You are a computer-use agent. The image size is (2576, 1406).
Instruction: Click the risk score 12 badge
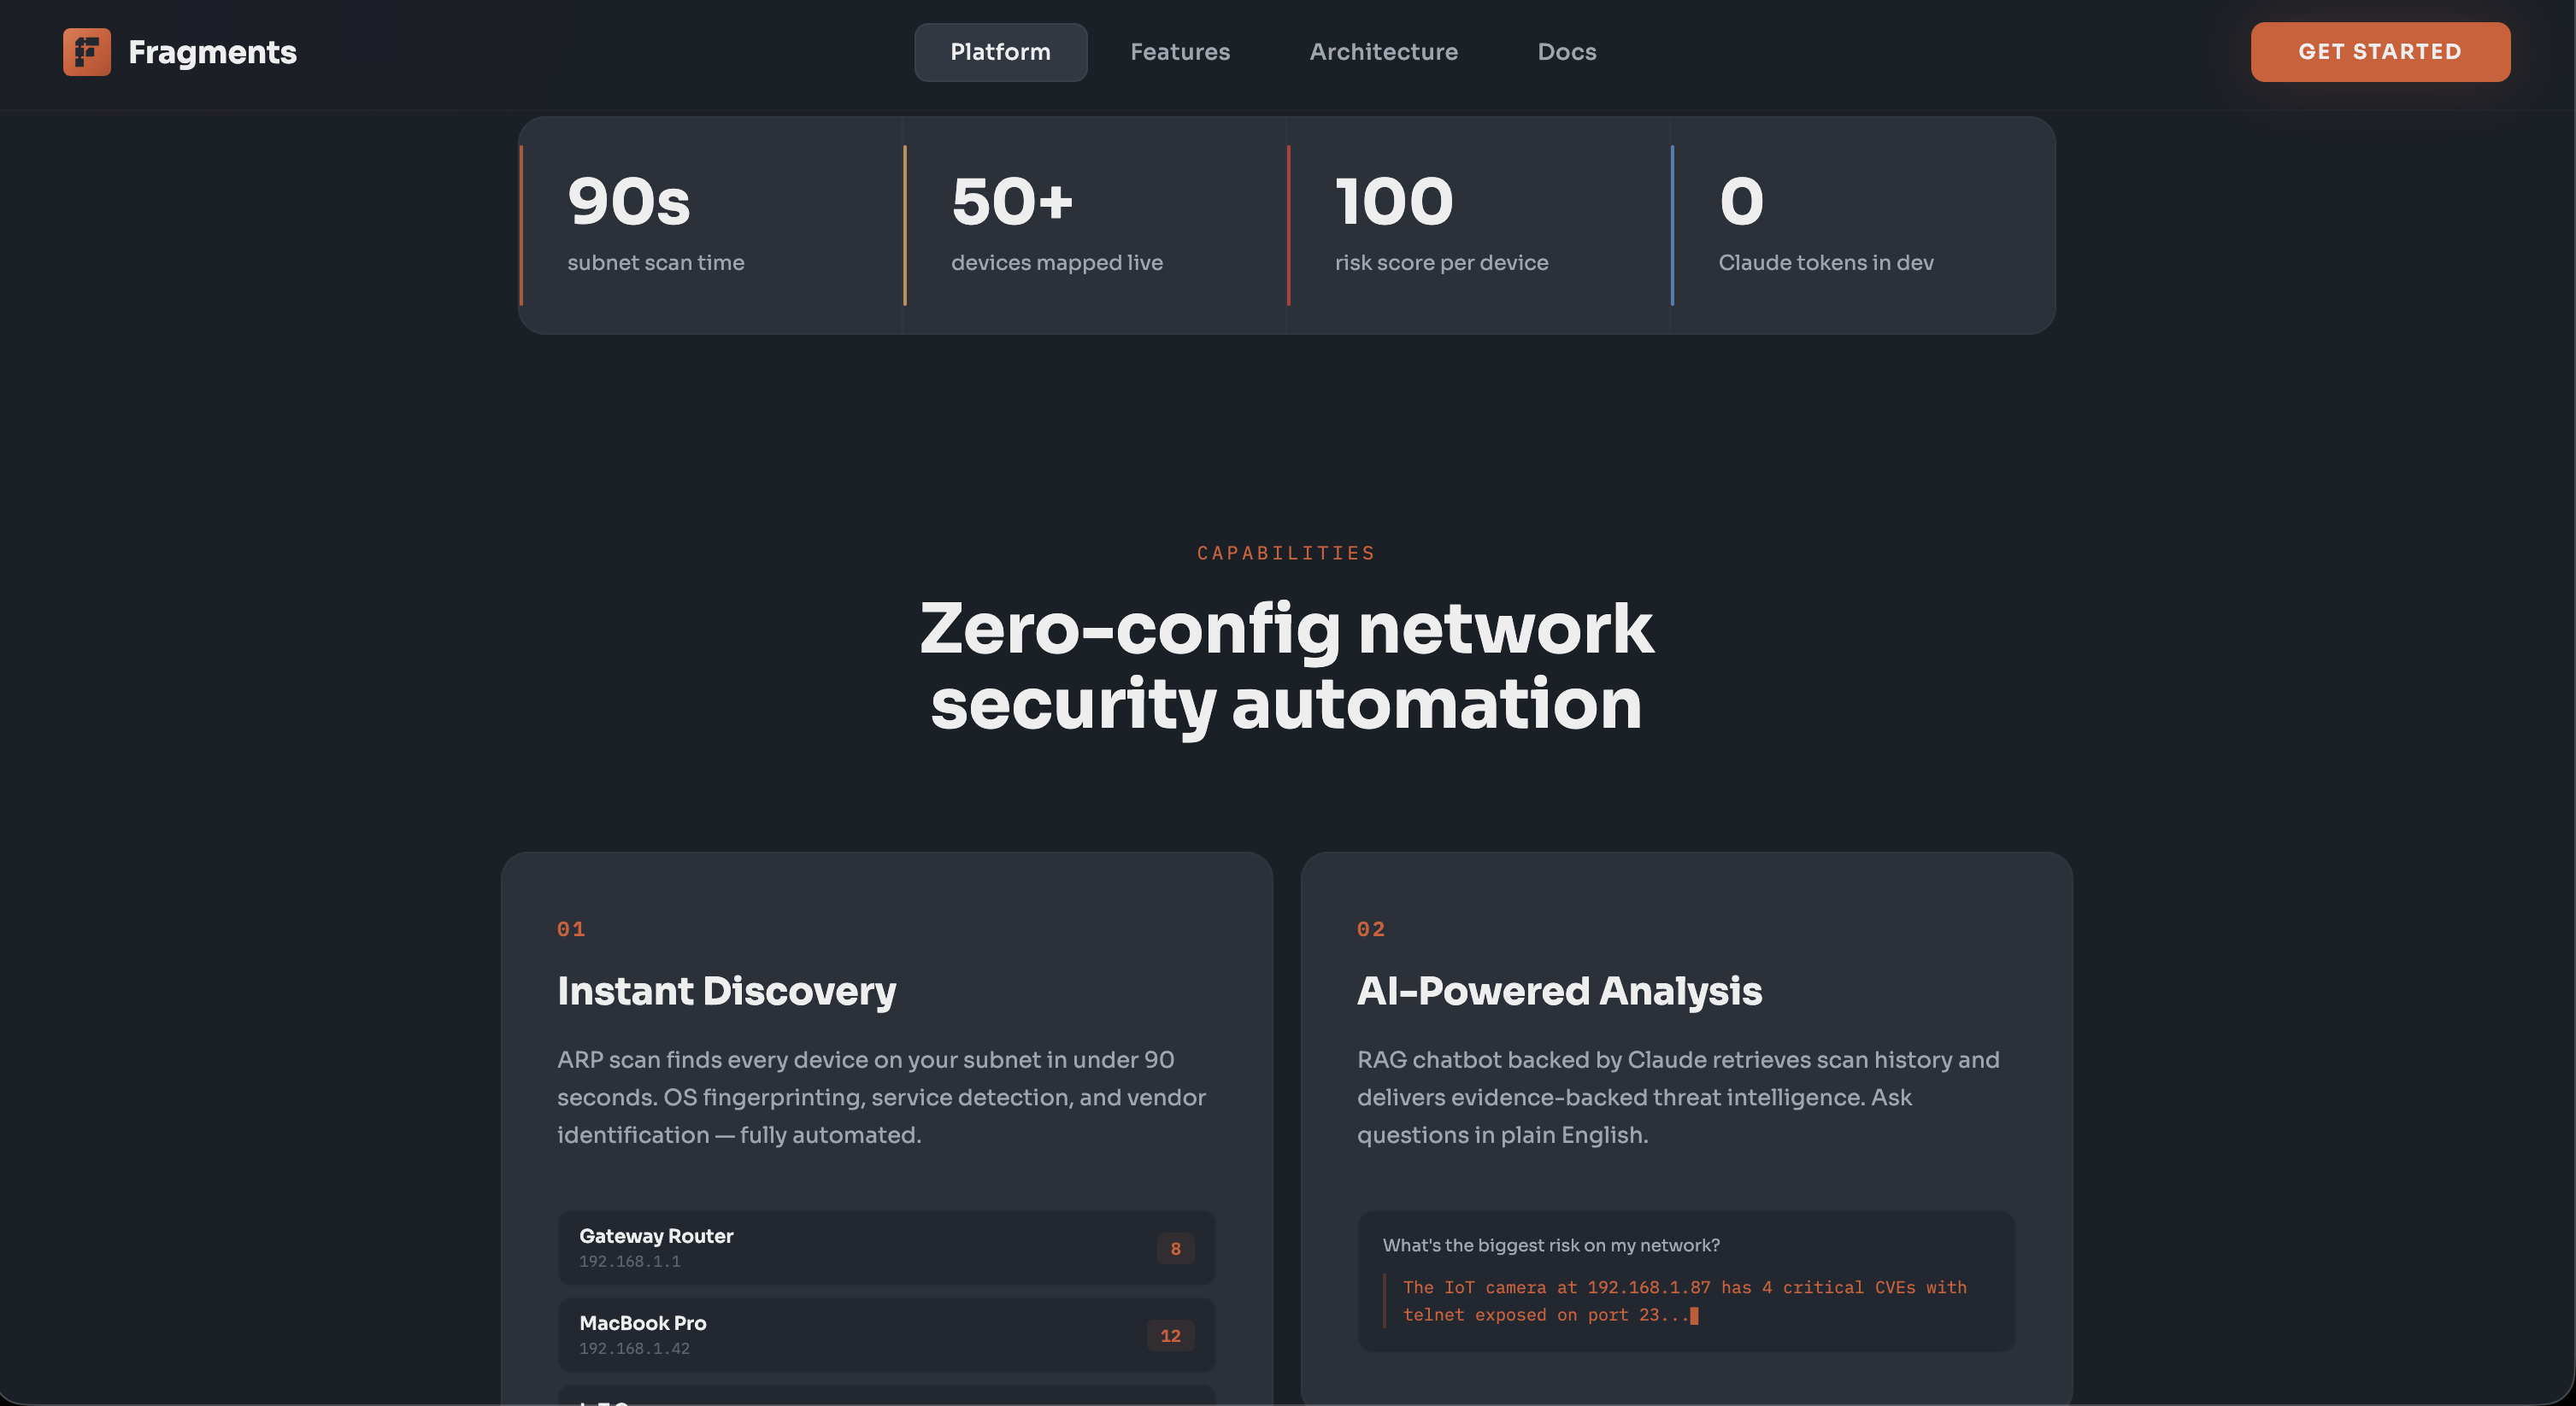click(x=1170, y=1336)
